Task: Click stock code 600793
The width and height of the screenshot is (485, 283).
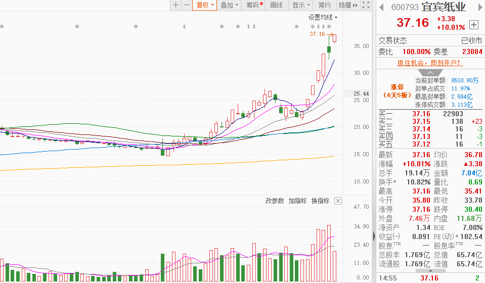Action: 405,7
